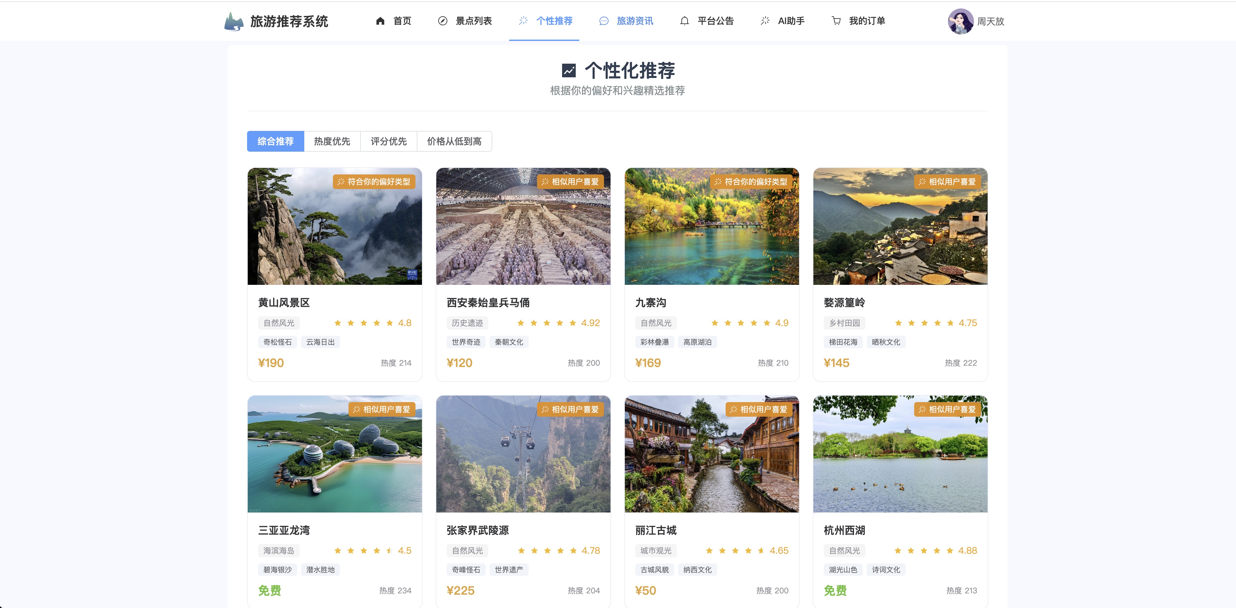Image resolution: width=1236 pixels, height=608 pixels.
Task: Click the 丽江古城 title
Action: 656,531
